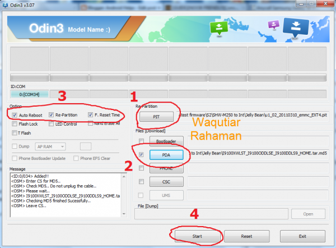This screenshot has height=248, width=336.
Task: Click the green download banner icon
Action: (x=219, y=28)
